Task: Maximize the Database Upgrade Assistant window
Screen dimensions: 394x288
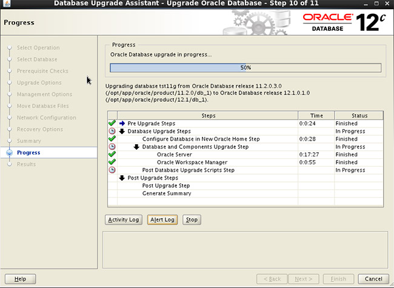Action: tap(376, 4)
